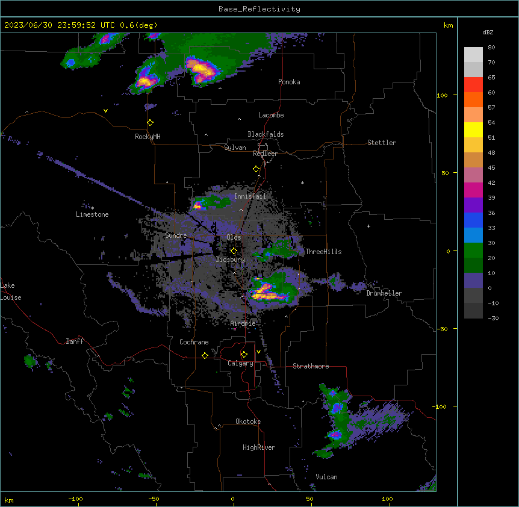
Task: Click the Limestone label
Action: click(x=92, y=214)
